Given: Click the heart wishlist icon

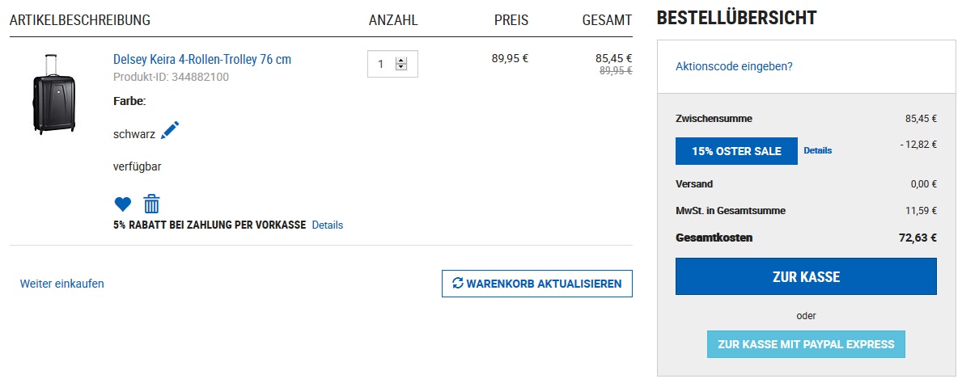Looking at the screenshot, I should pos(122,204).
